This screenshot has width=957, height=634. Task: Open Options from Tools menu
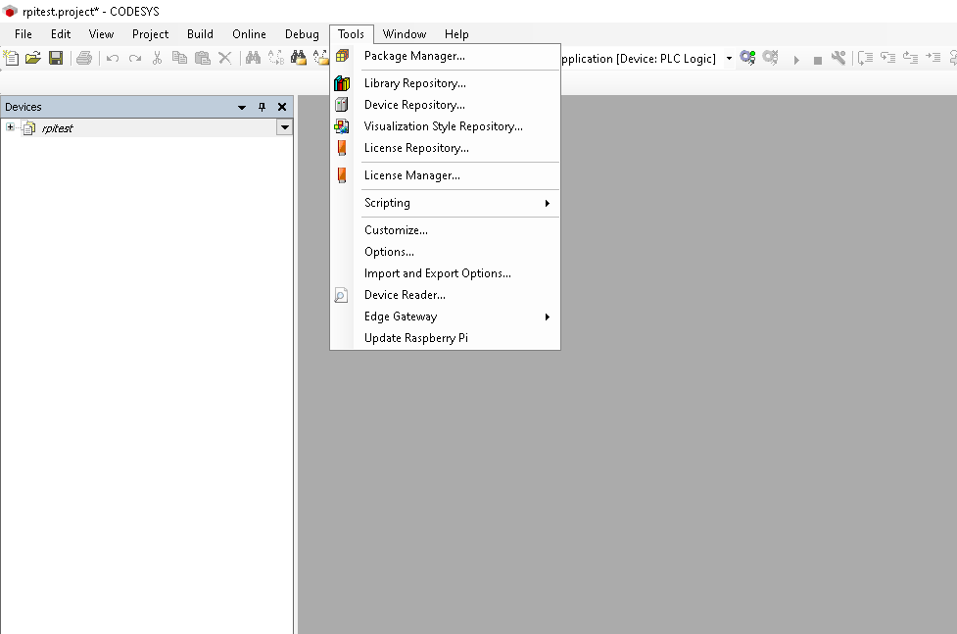(x=445, y=252)
